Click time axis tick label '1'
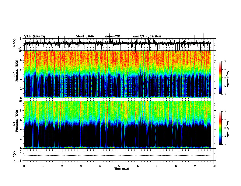 (43, 166)
